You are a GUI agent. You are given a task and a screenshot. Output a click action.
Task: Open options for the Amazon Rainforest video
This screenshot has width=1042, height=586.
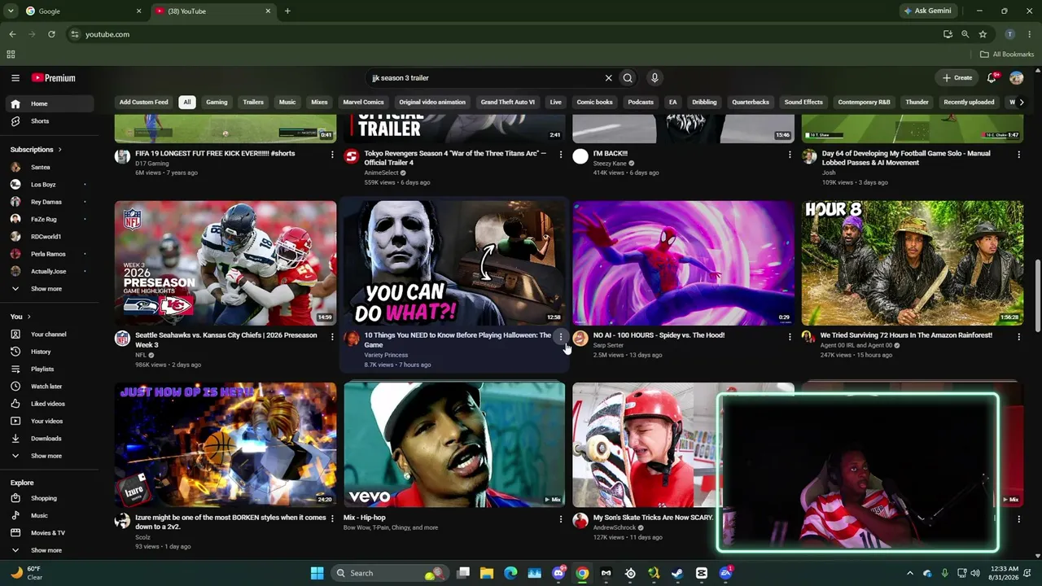(1018, 336)
